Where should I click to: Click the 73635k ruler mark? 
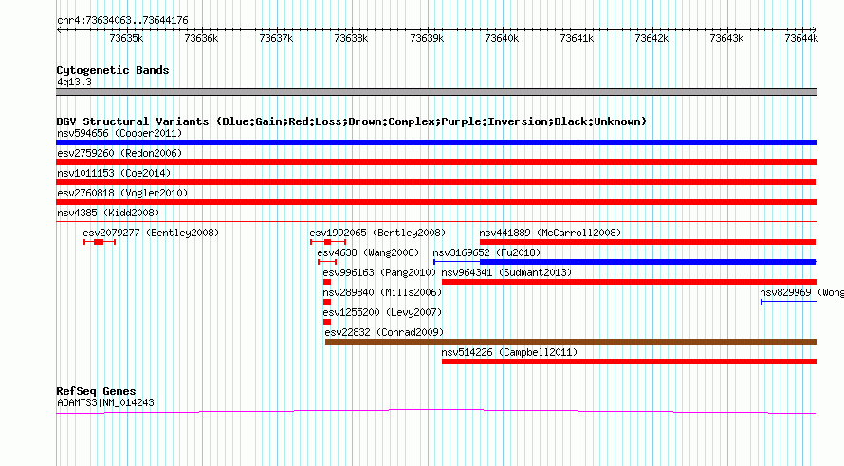pos(126,38)
